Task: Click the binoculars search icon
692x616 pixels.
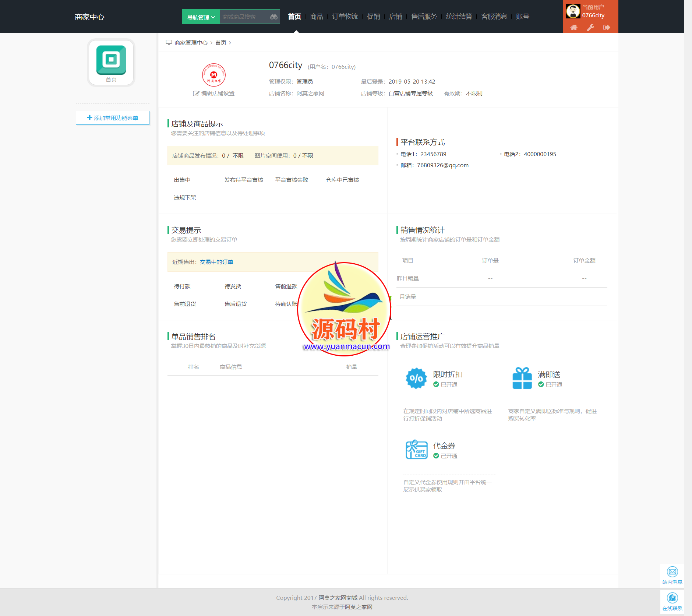Action: point(273,17)
